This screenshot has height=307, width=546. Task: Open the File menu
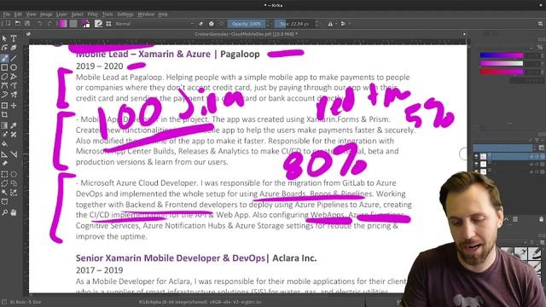[7, 14]
